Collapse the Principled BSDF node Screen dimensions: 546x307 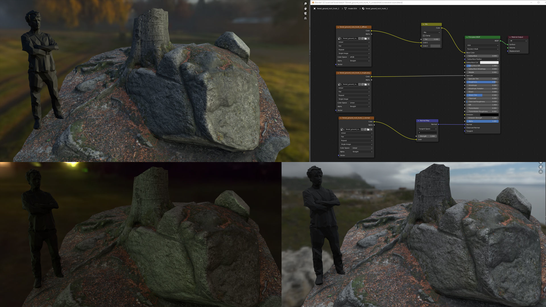467,37
